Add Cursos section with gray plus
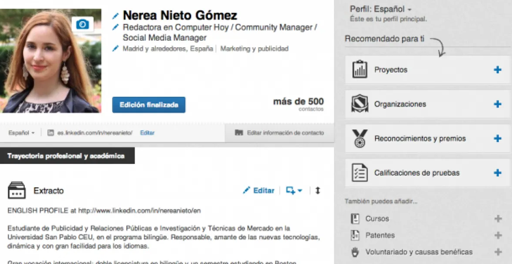Image resolution: width=512 pixels, height=264 pixels. click(x=498, y=219)
